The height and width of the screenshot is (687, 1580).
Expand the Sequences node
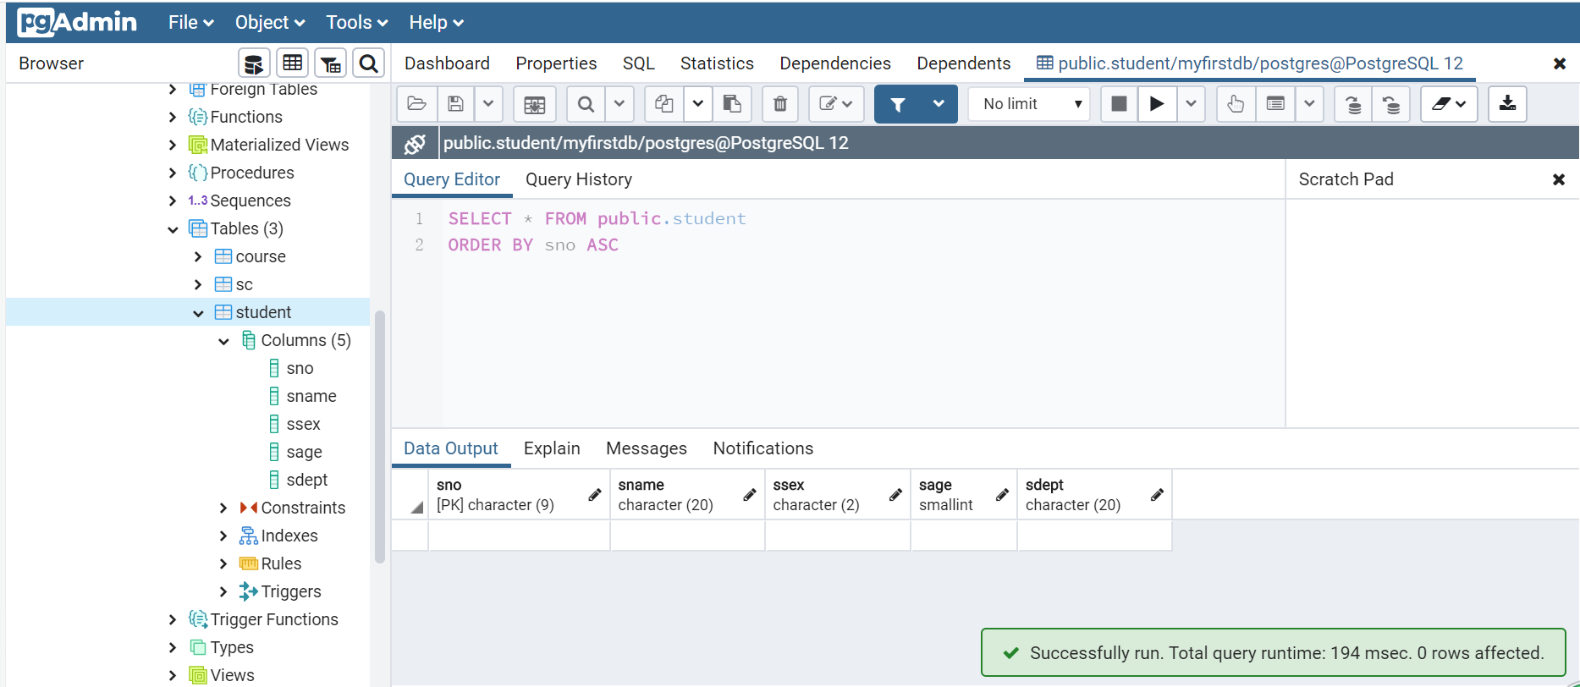(x=173, y=201)
